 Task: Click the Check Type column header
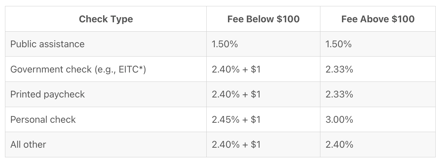(x=106, y=19)
